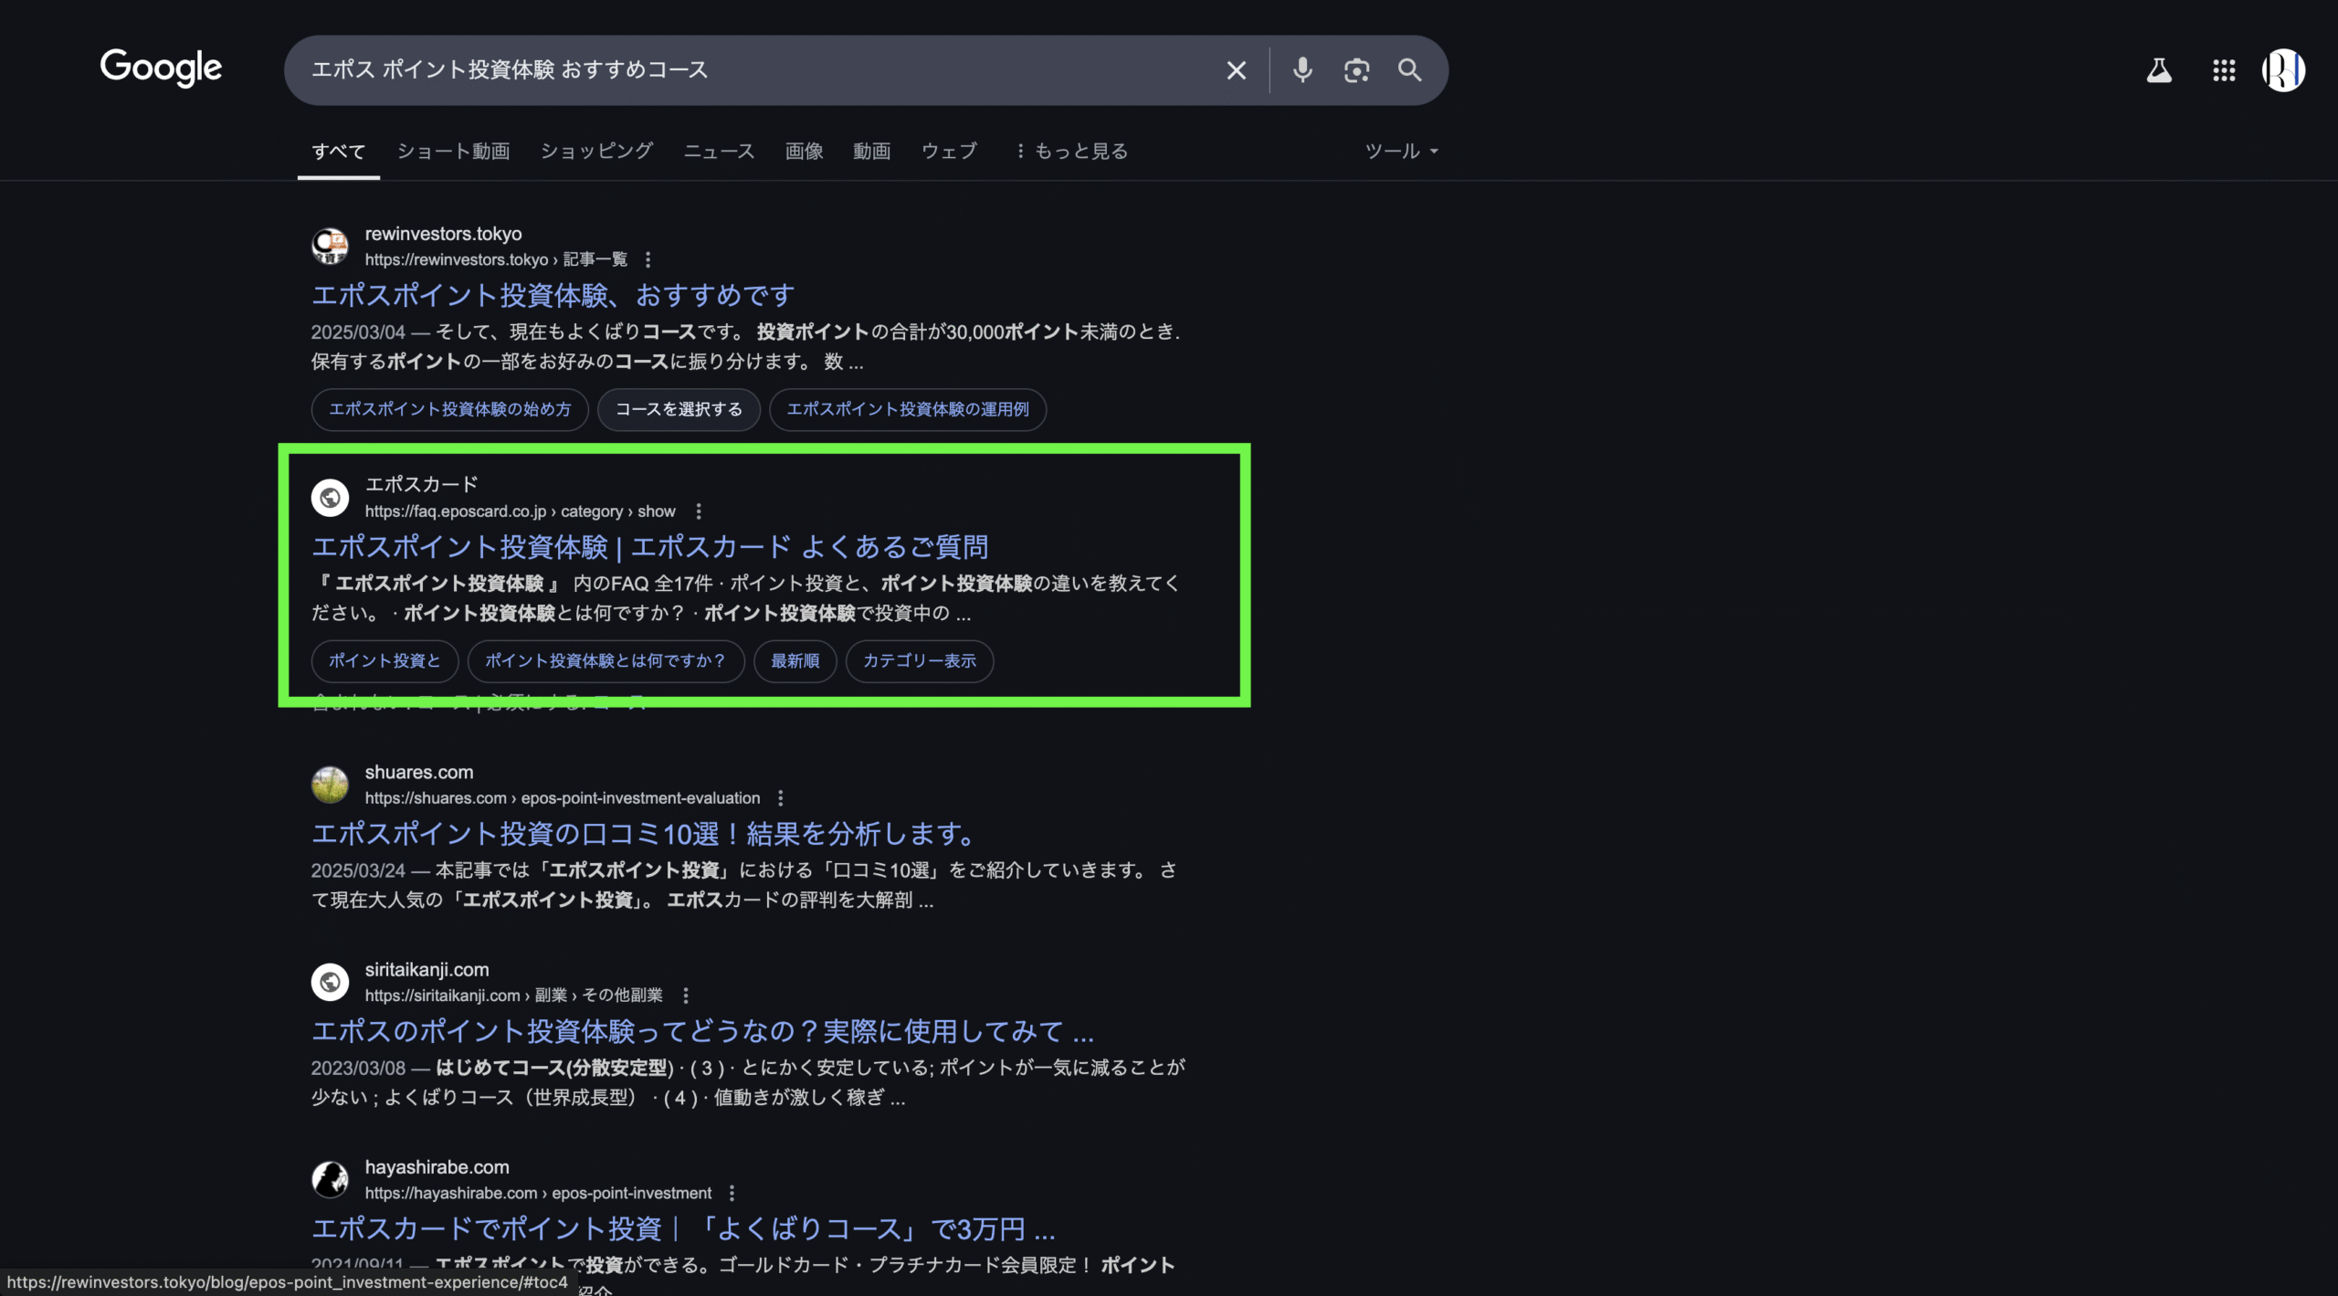Click chip エポスポイント投資体験の始め方

click(449, 409)
